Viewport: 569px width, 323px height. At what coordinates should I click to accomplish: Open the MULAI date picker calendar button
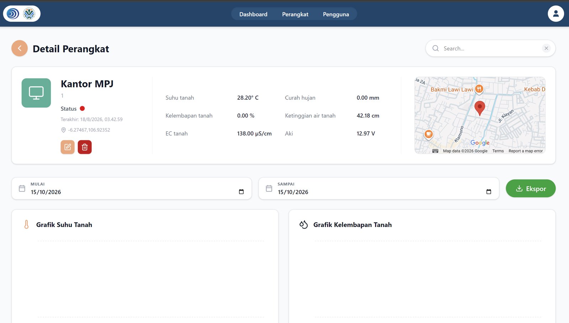[x=241, y=192]
